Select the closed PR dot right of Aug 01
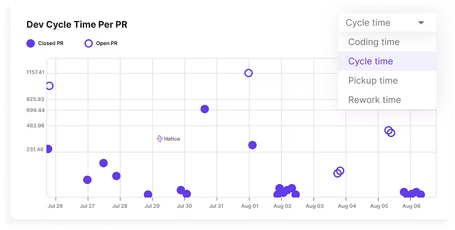Image resolution: width=455 pixels, height=230 pixels. (252, 145)
